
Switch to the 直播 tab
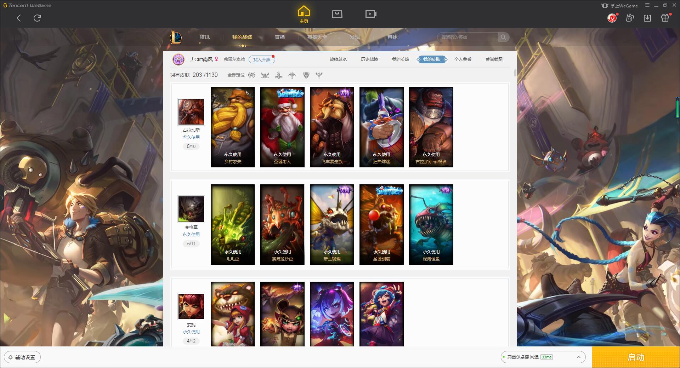click(280, 37)
